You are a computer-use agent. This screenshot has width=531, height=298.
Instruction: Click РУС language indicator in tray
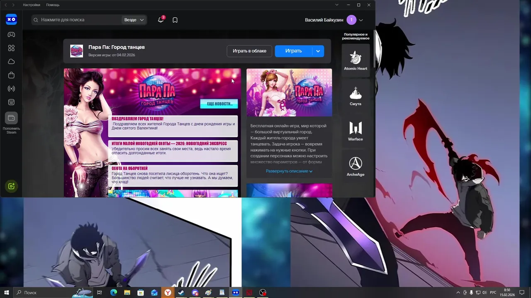[493, 293]
